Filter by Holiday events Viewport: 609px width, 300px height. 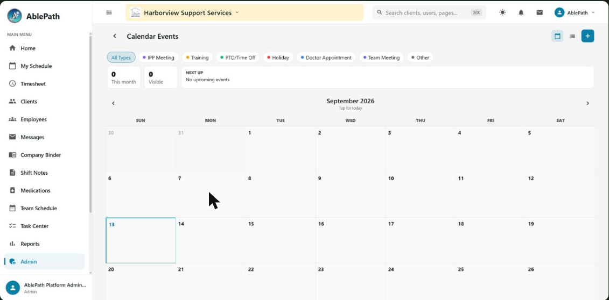click(278, 58)
